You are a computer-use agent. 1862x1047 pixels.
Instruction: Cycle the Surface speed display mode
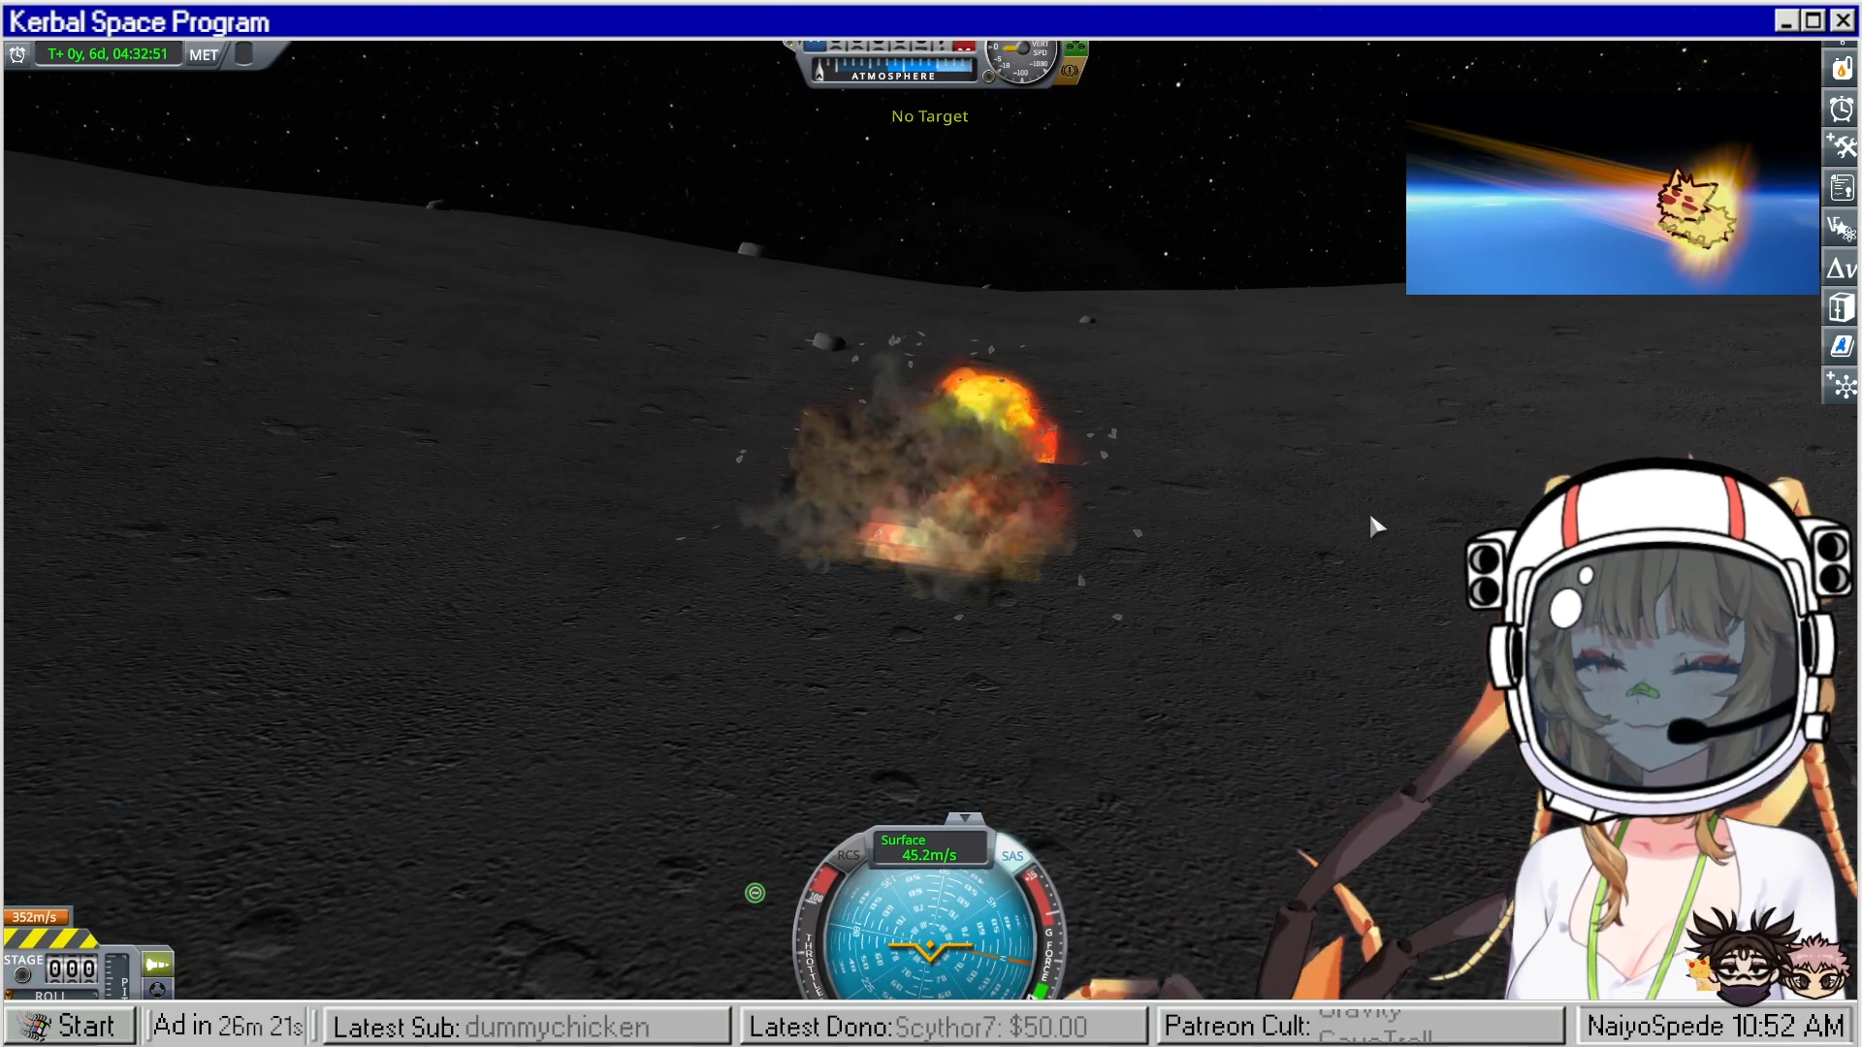coord(928,847)
